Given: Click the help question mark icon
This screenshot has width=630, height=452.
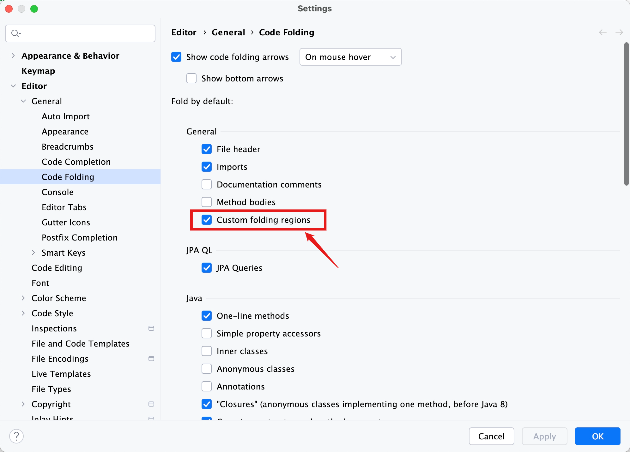Looking at the screenshot, I should [16, 436].
